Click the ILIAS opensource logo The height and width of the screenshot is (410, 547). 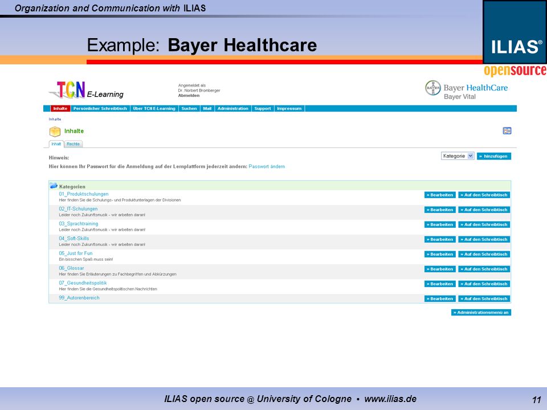pyautogui.click(x=515, y=38)
